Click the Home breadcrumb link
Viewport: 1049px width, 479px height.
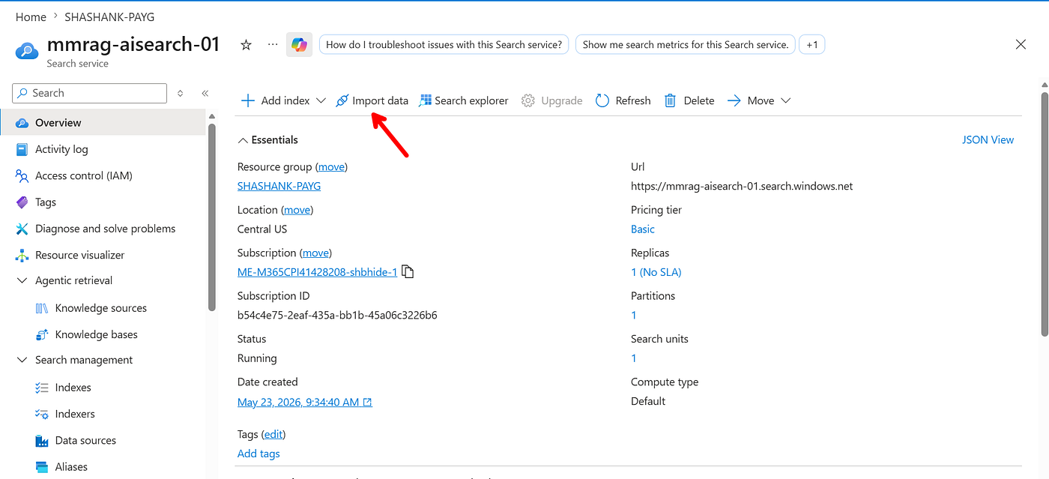(31, 16)
